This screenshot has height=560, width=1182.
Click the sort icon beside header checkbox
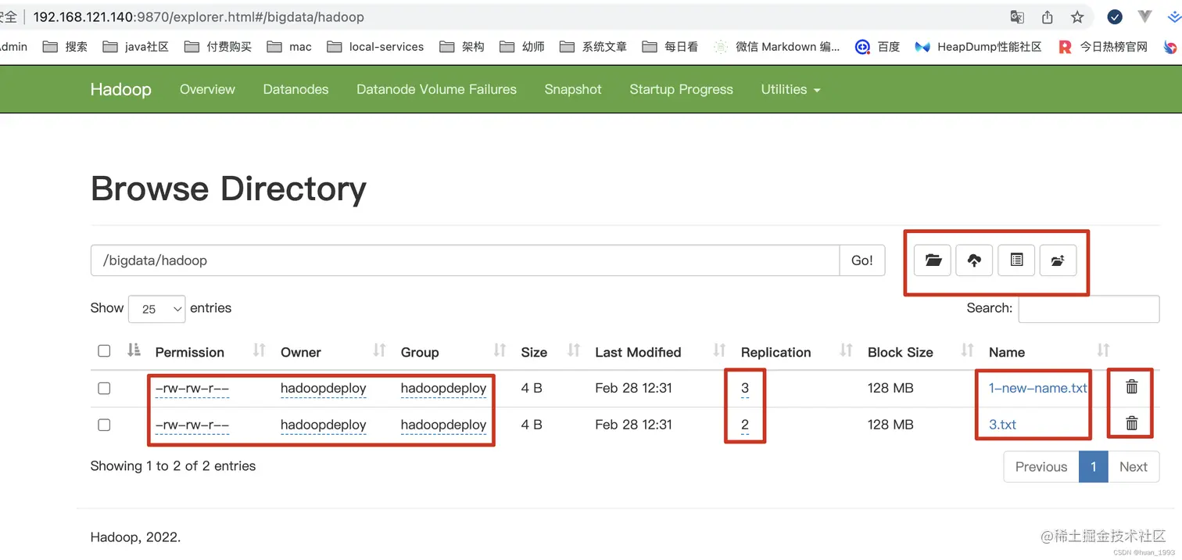[x=134, y=350]
